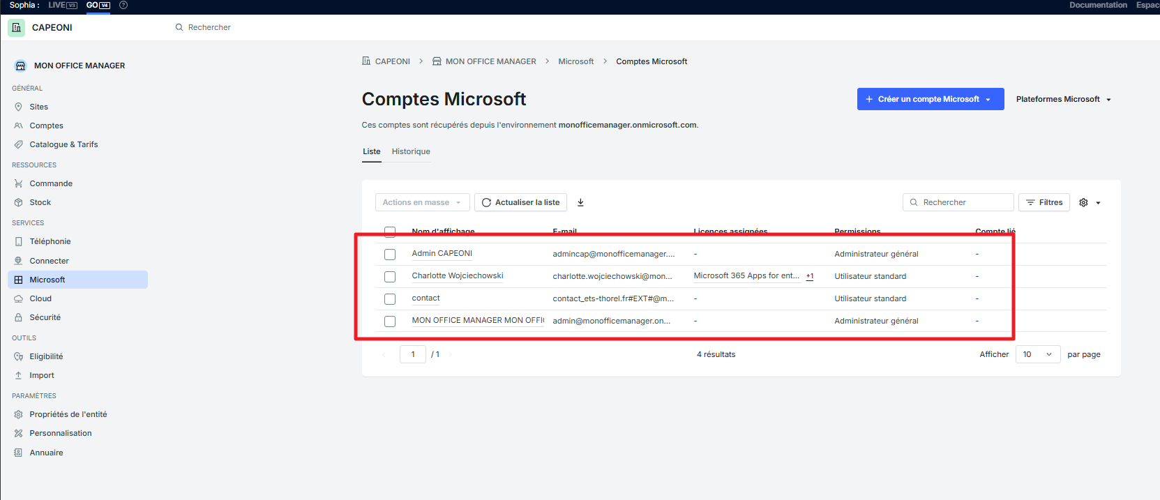
Task: Click the Téléphonie phone icon
Action: (x=19, y=241)
